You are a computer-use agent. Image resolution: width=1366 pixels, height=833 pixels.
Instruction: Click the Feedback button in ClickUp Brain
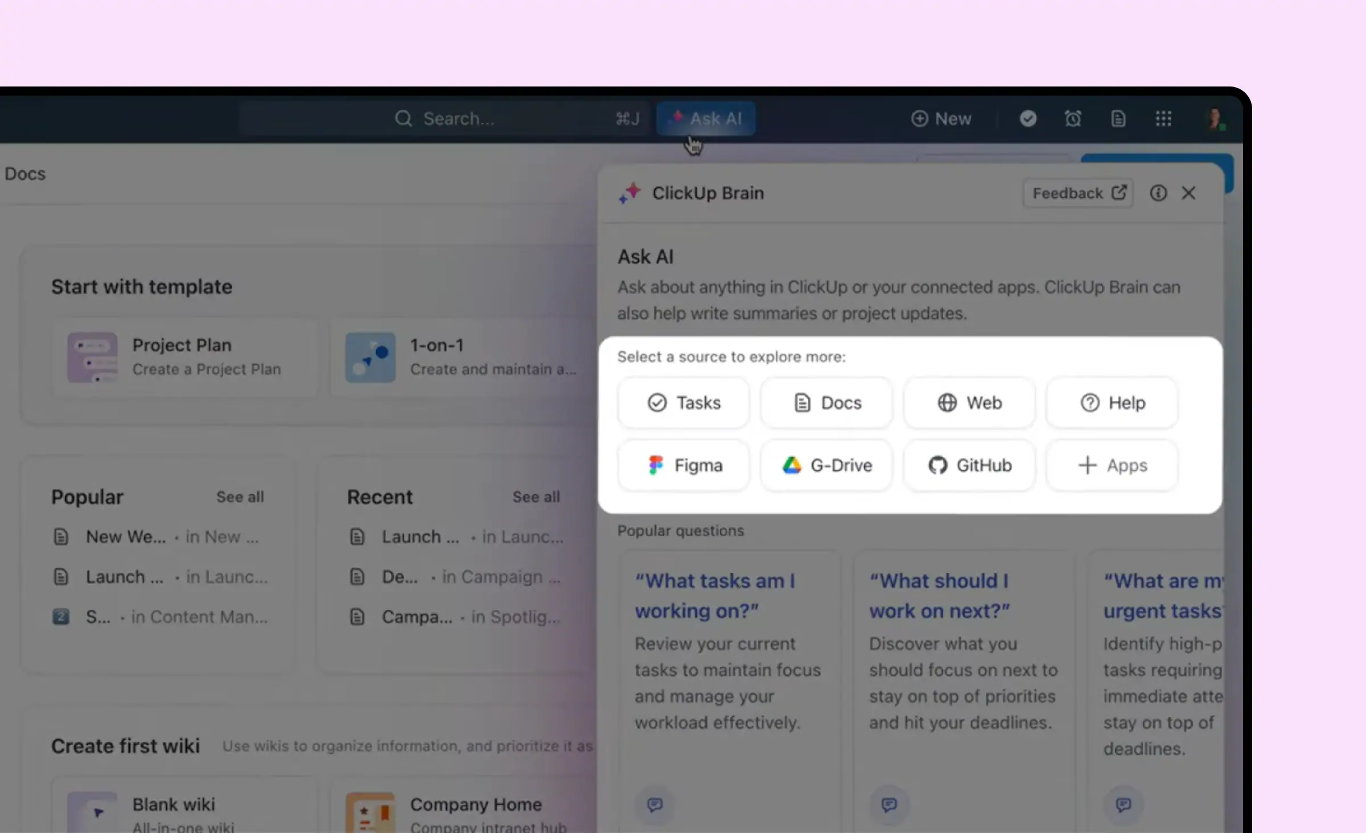point(1079,193)
